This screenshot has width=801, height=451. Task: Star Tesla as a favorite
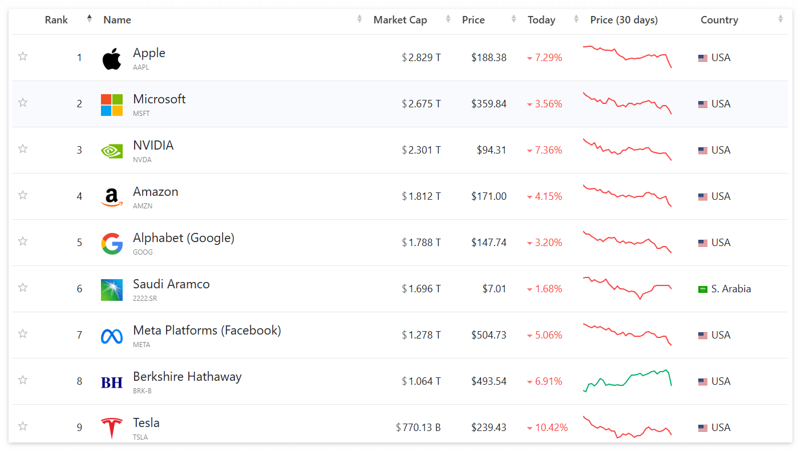pyautogui.click(x=23, y=426)
